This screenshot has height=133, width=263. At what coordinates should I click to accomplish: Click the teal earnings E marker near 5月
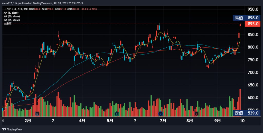tap(117, 114)
